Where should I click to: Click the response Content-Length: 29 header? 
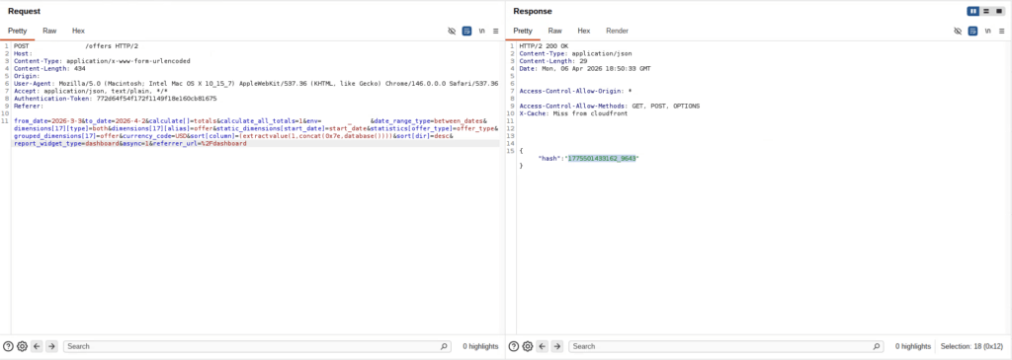tap(553, 61)
